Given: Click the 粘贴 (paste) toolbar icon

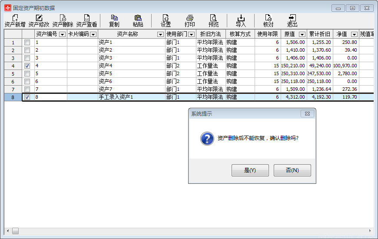Looking at the screenshot, I should tap(138, 20).
